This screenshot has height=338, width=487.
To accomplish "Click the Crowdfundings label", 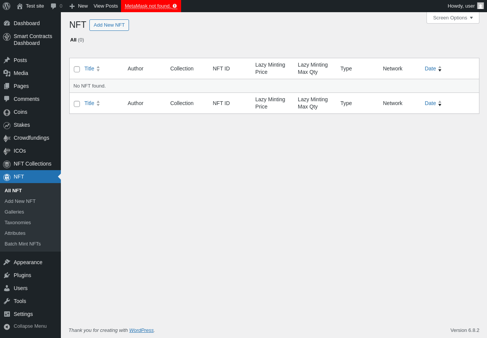I will 31,138.
